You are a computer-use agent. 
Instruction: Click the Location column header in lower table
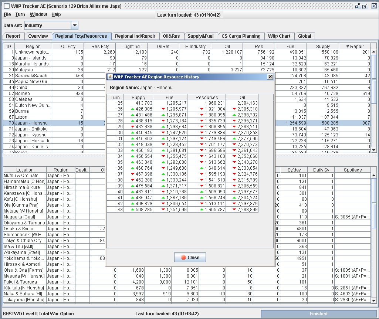25,170
